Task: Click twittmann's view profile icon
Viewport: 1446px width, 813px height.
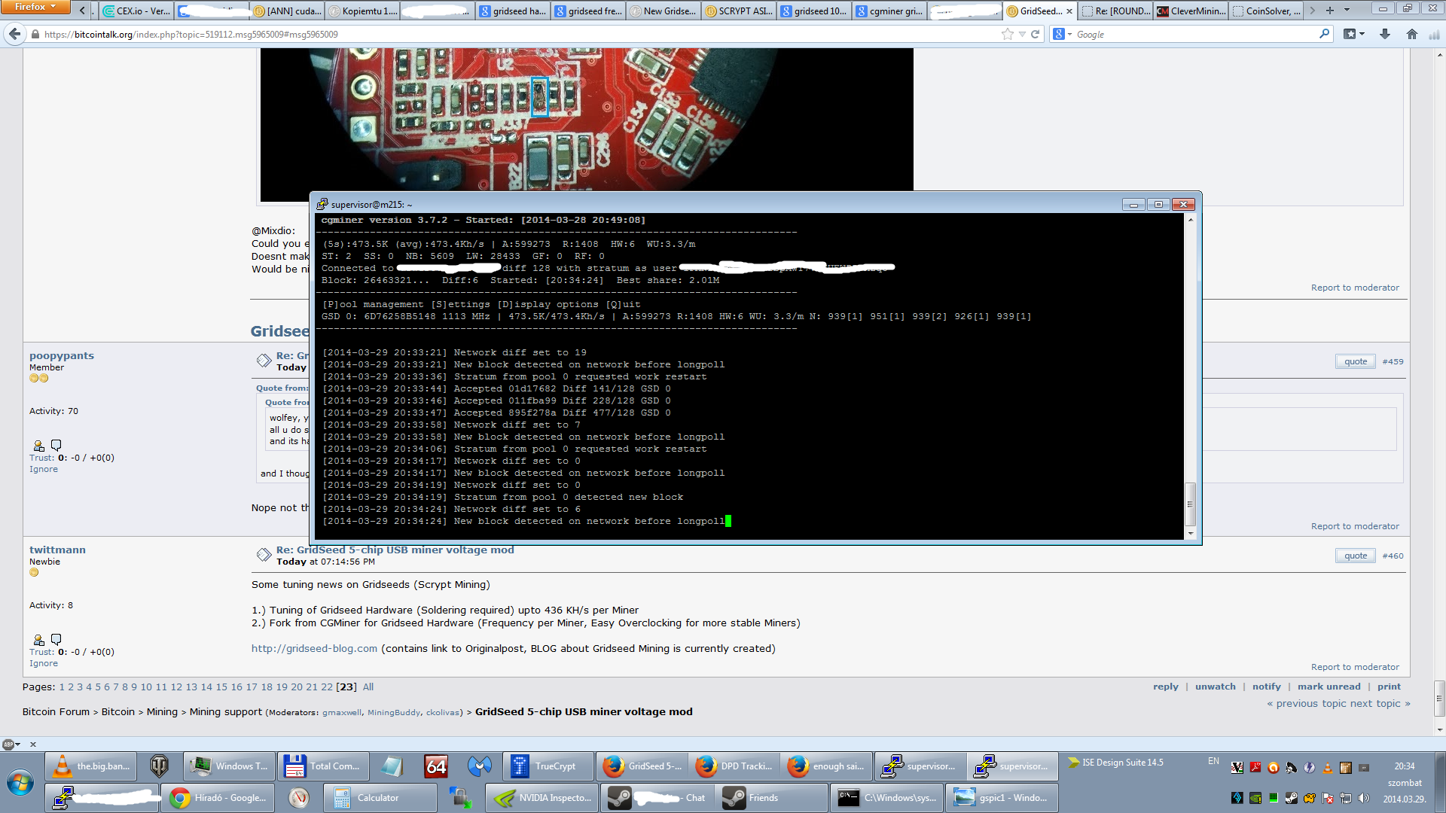Action: [39, 639]
